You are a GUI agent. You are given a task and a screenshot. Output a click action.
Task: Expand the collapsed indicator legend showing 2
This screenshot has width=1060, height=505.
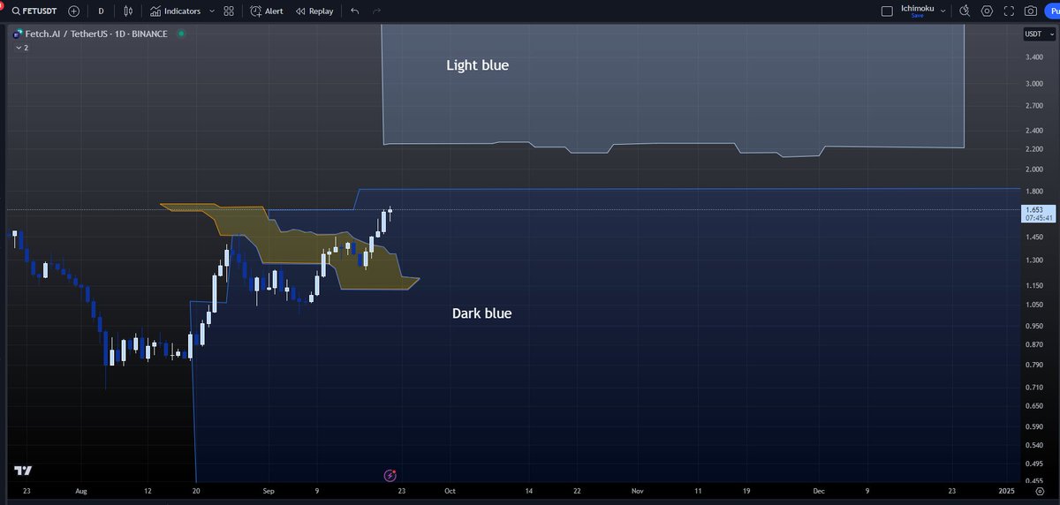coord(21,48)
